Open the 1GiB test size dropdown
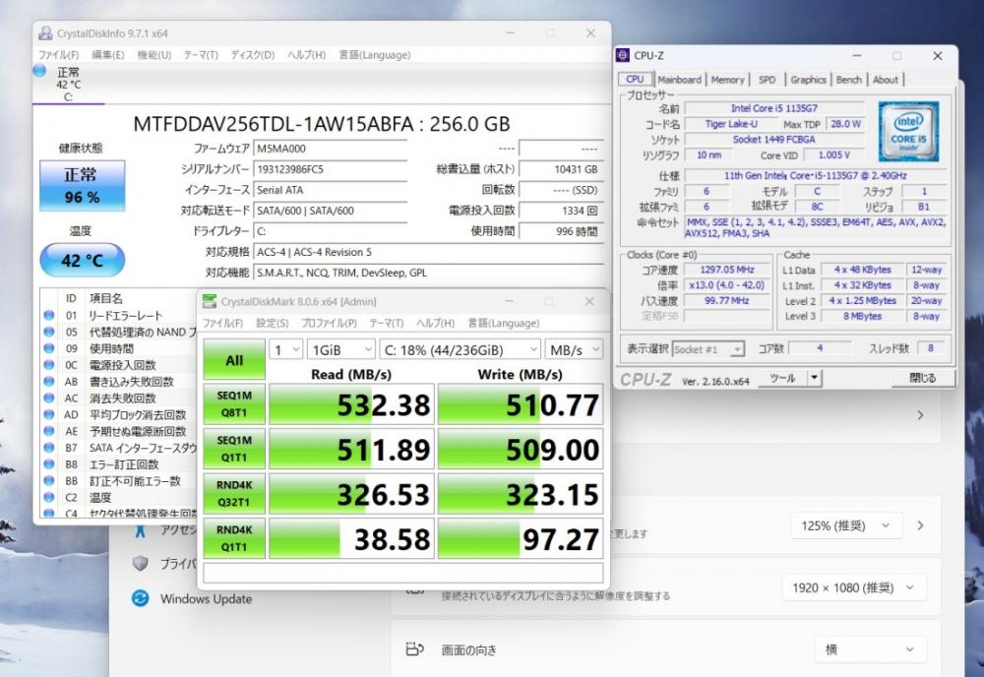The image size is (984, 677). click(x=340, y=349)
